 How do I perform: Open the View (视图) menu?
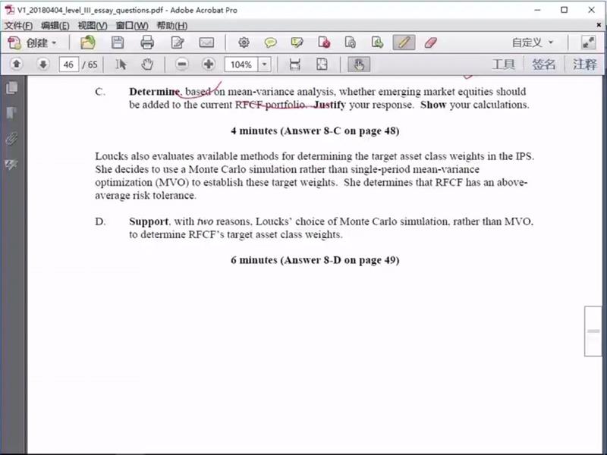pyautogui.click(x=93, y=26)
